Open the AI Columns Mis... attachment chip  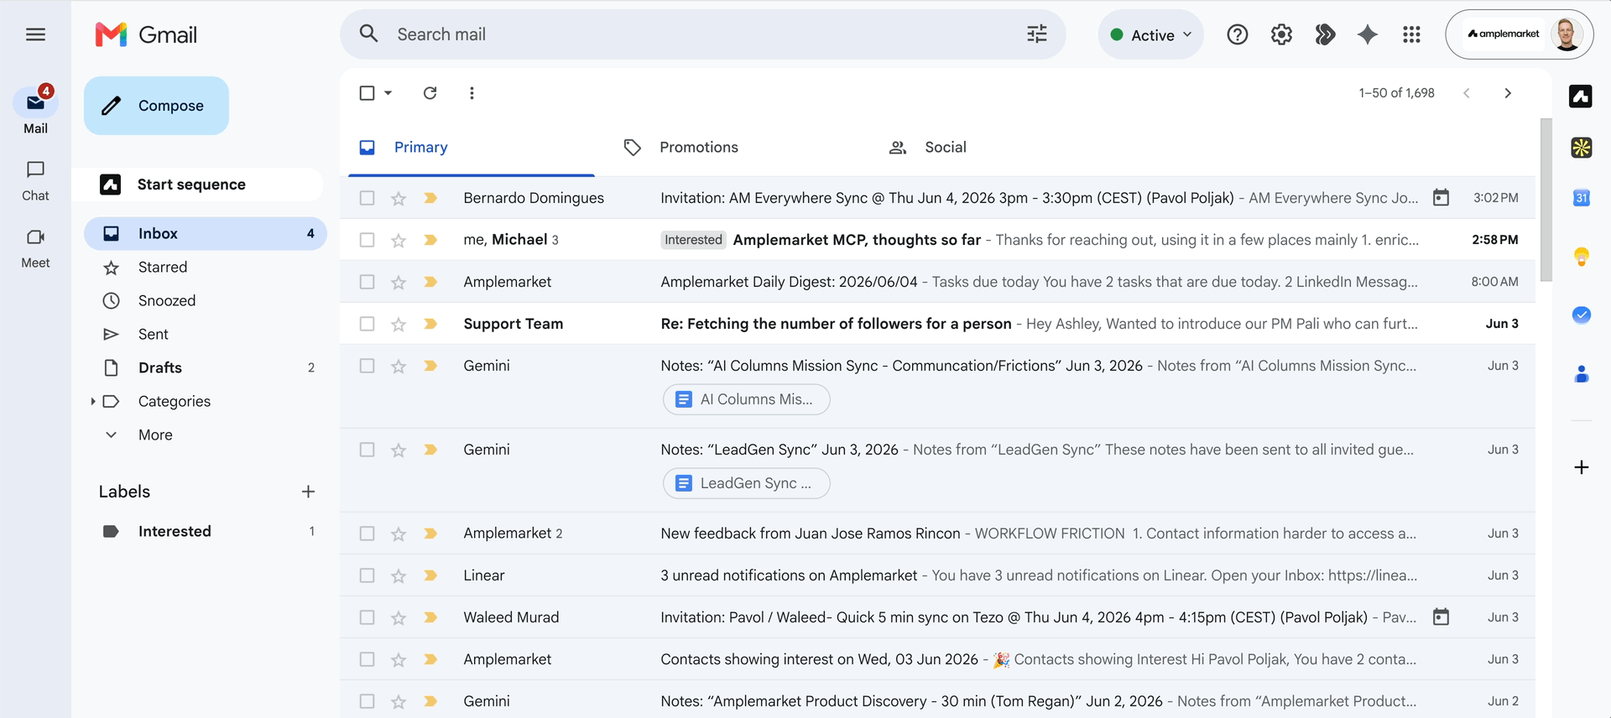pyautogui.click(x=747, y=399)
